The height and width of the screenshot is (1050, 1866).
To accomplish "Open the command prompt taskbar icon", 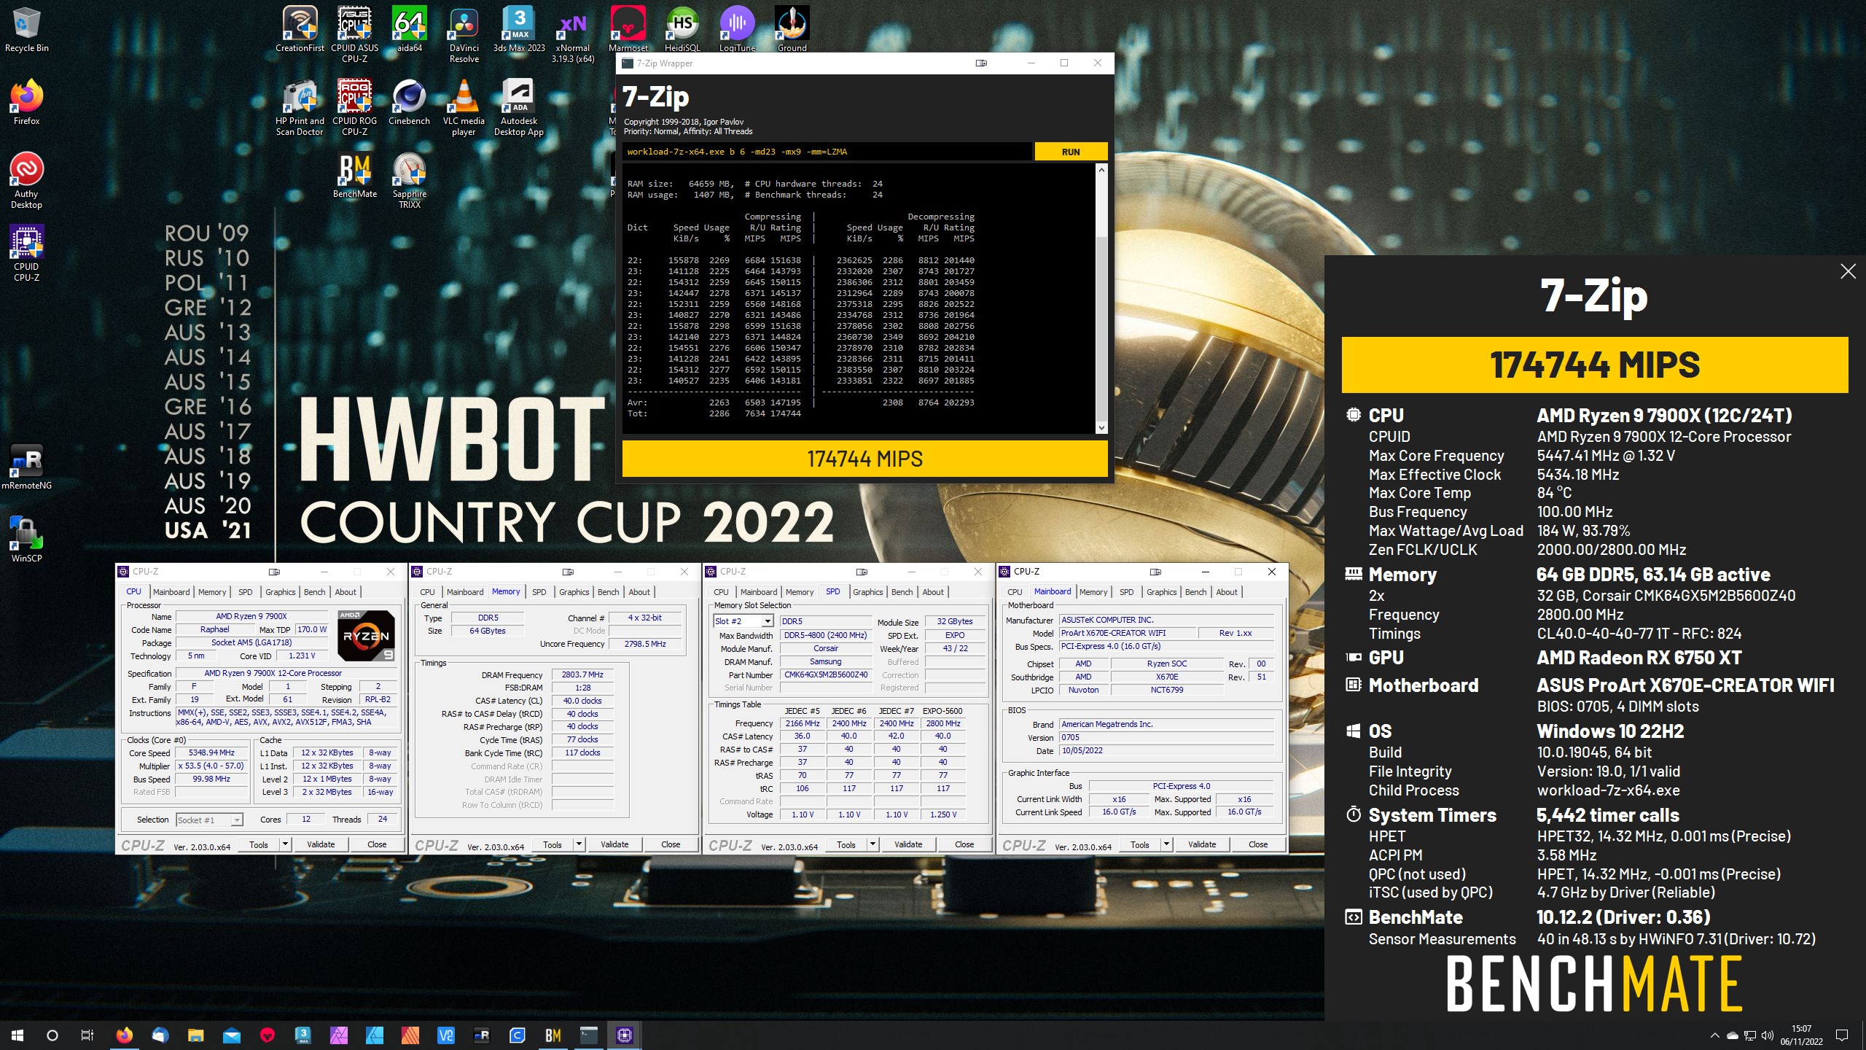I will click(x=589, y=1035).
